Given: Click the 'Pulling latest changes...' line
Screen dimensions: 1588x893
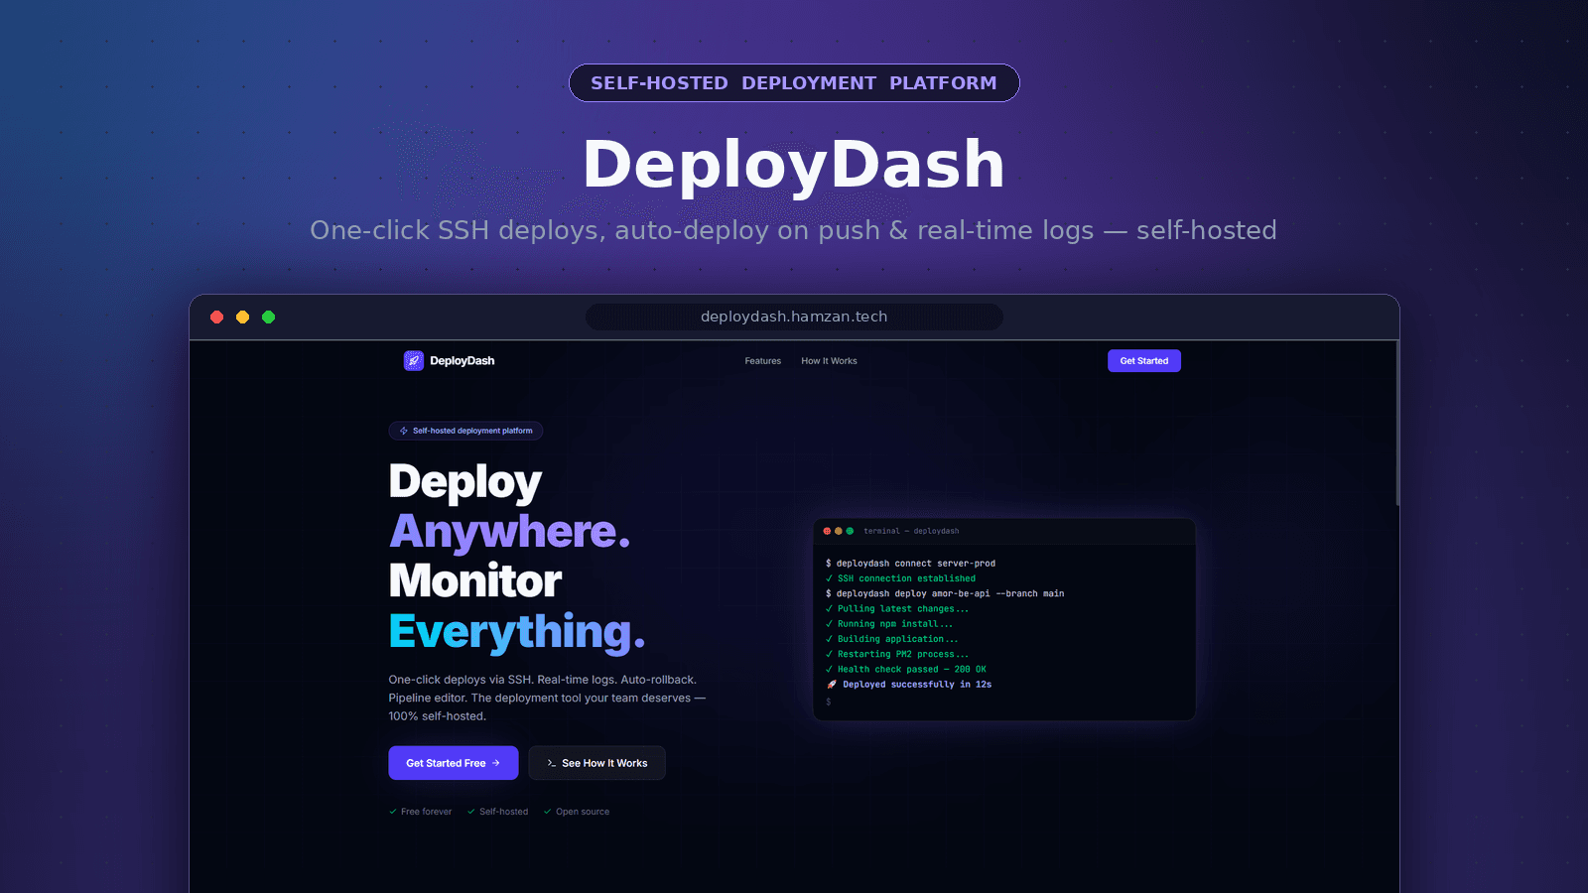Looking at the screenshot, I should click(897, 609).
